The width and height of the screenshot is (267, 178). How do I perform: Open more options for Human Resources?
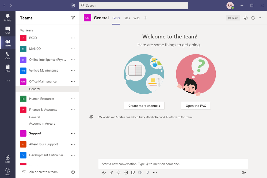point(73,99)
